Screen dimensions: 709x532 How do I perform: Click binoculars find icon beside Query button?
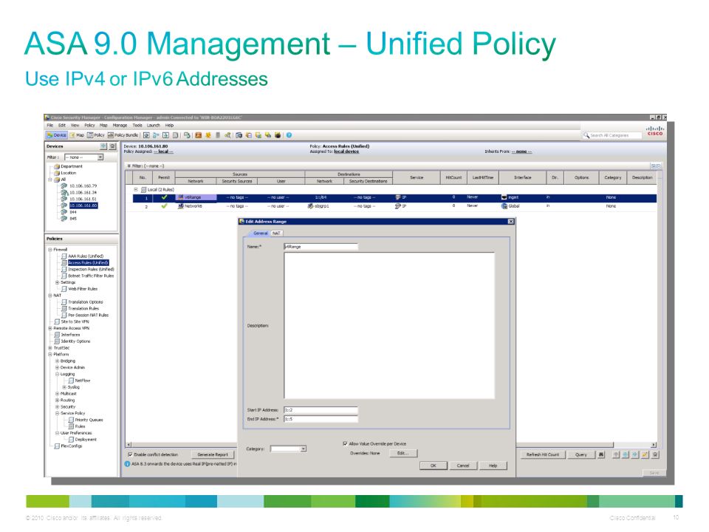click(x=601, y=454)
